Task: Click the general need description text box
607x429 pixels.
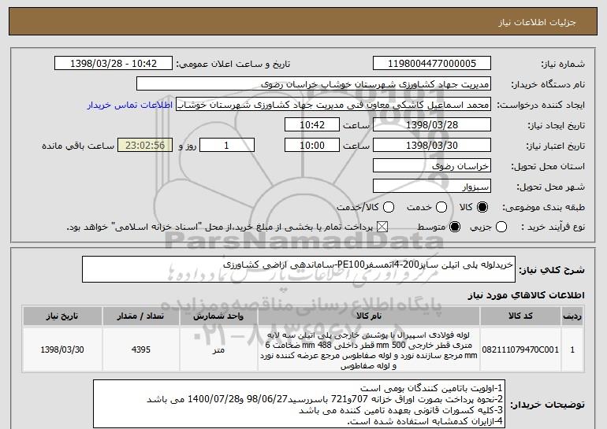Action: [299, 269]
